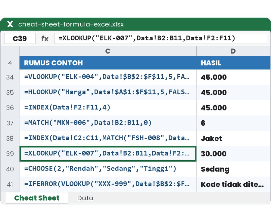This screenshot has width=271, height=222.
Task: Click the formula bar with the XLOOKUP formula
Action: [160, 38]
